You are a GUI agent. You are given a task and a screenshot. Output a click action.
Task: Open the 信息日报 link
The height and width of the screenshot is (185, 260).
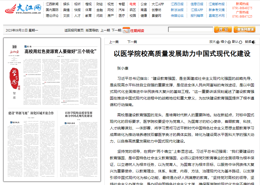tap(197, 4)
